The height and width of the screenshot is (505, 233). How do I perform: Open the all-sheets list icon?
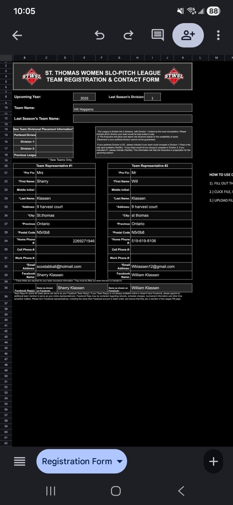20,461
